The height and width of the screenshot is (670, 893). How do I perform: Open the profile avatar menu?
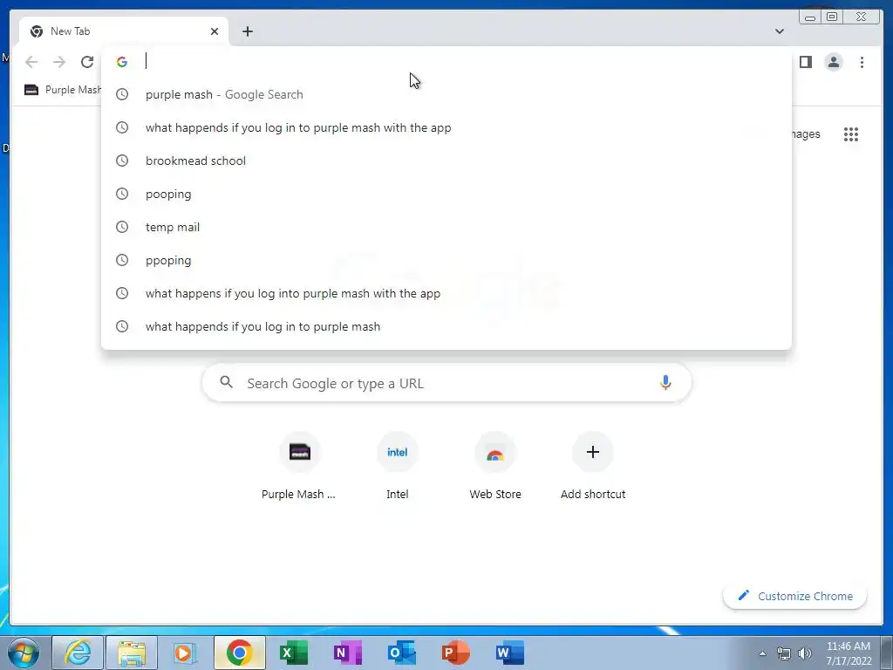pos(833,62)
